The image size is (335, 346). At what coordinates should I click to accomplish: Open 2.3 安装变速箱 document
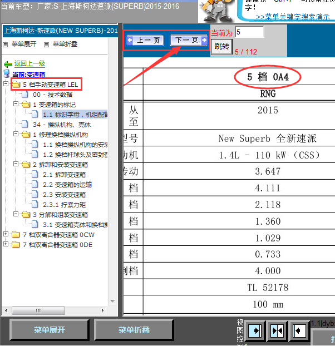(x=64, y=195)
